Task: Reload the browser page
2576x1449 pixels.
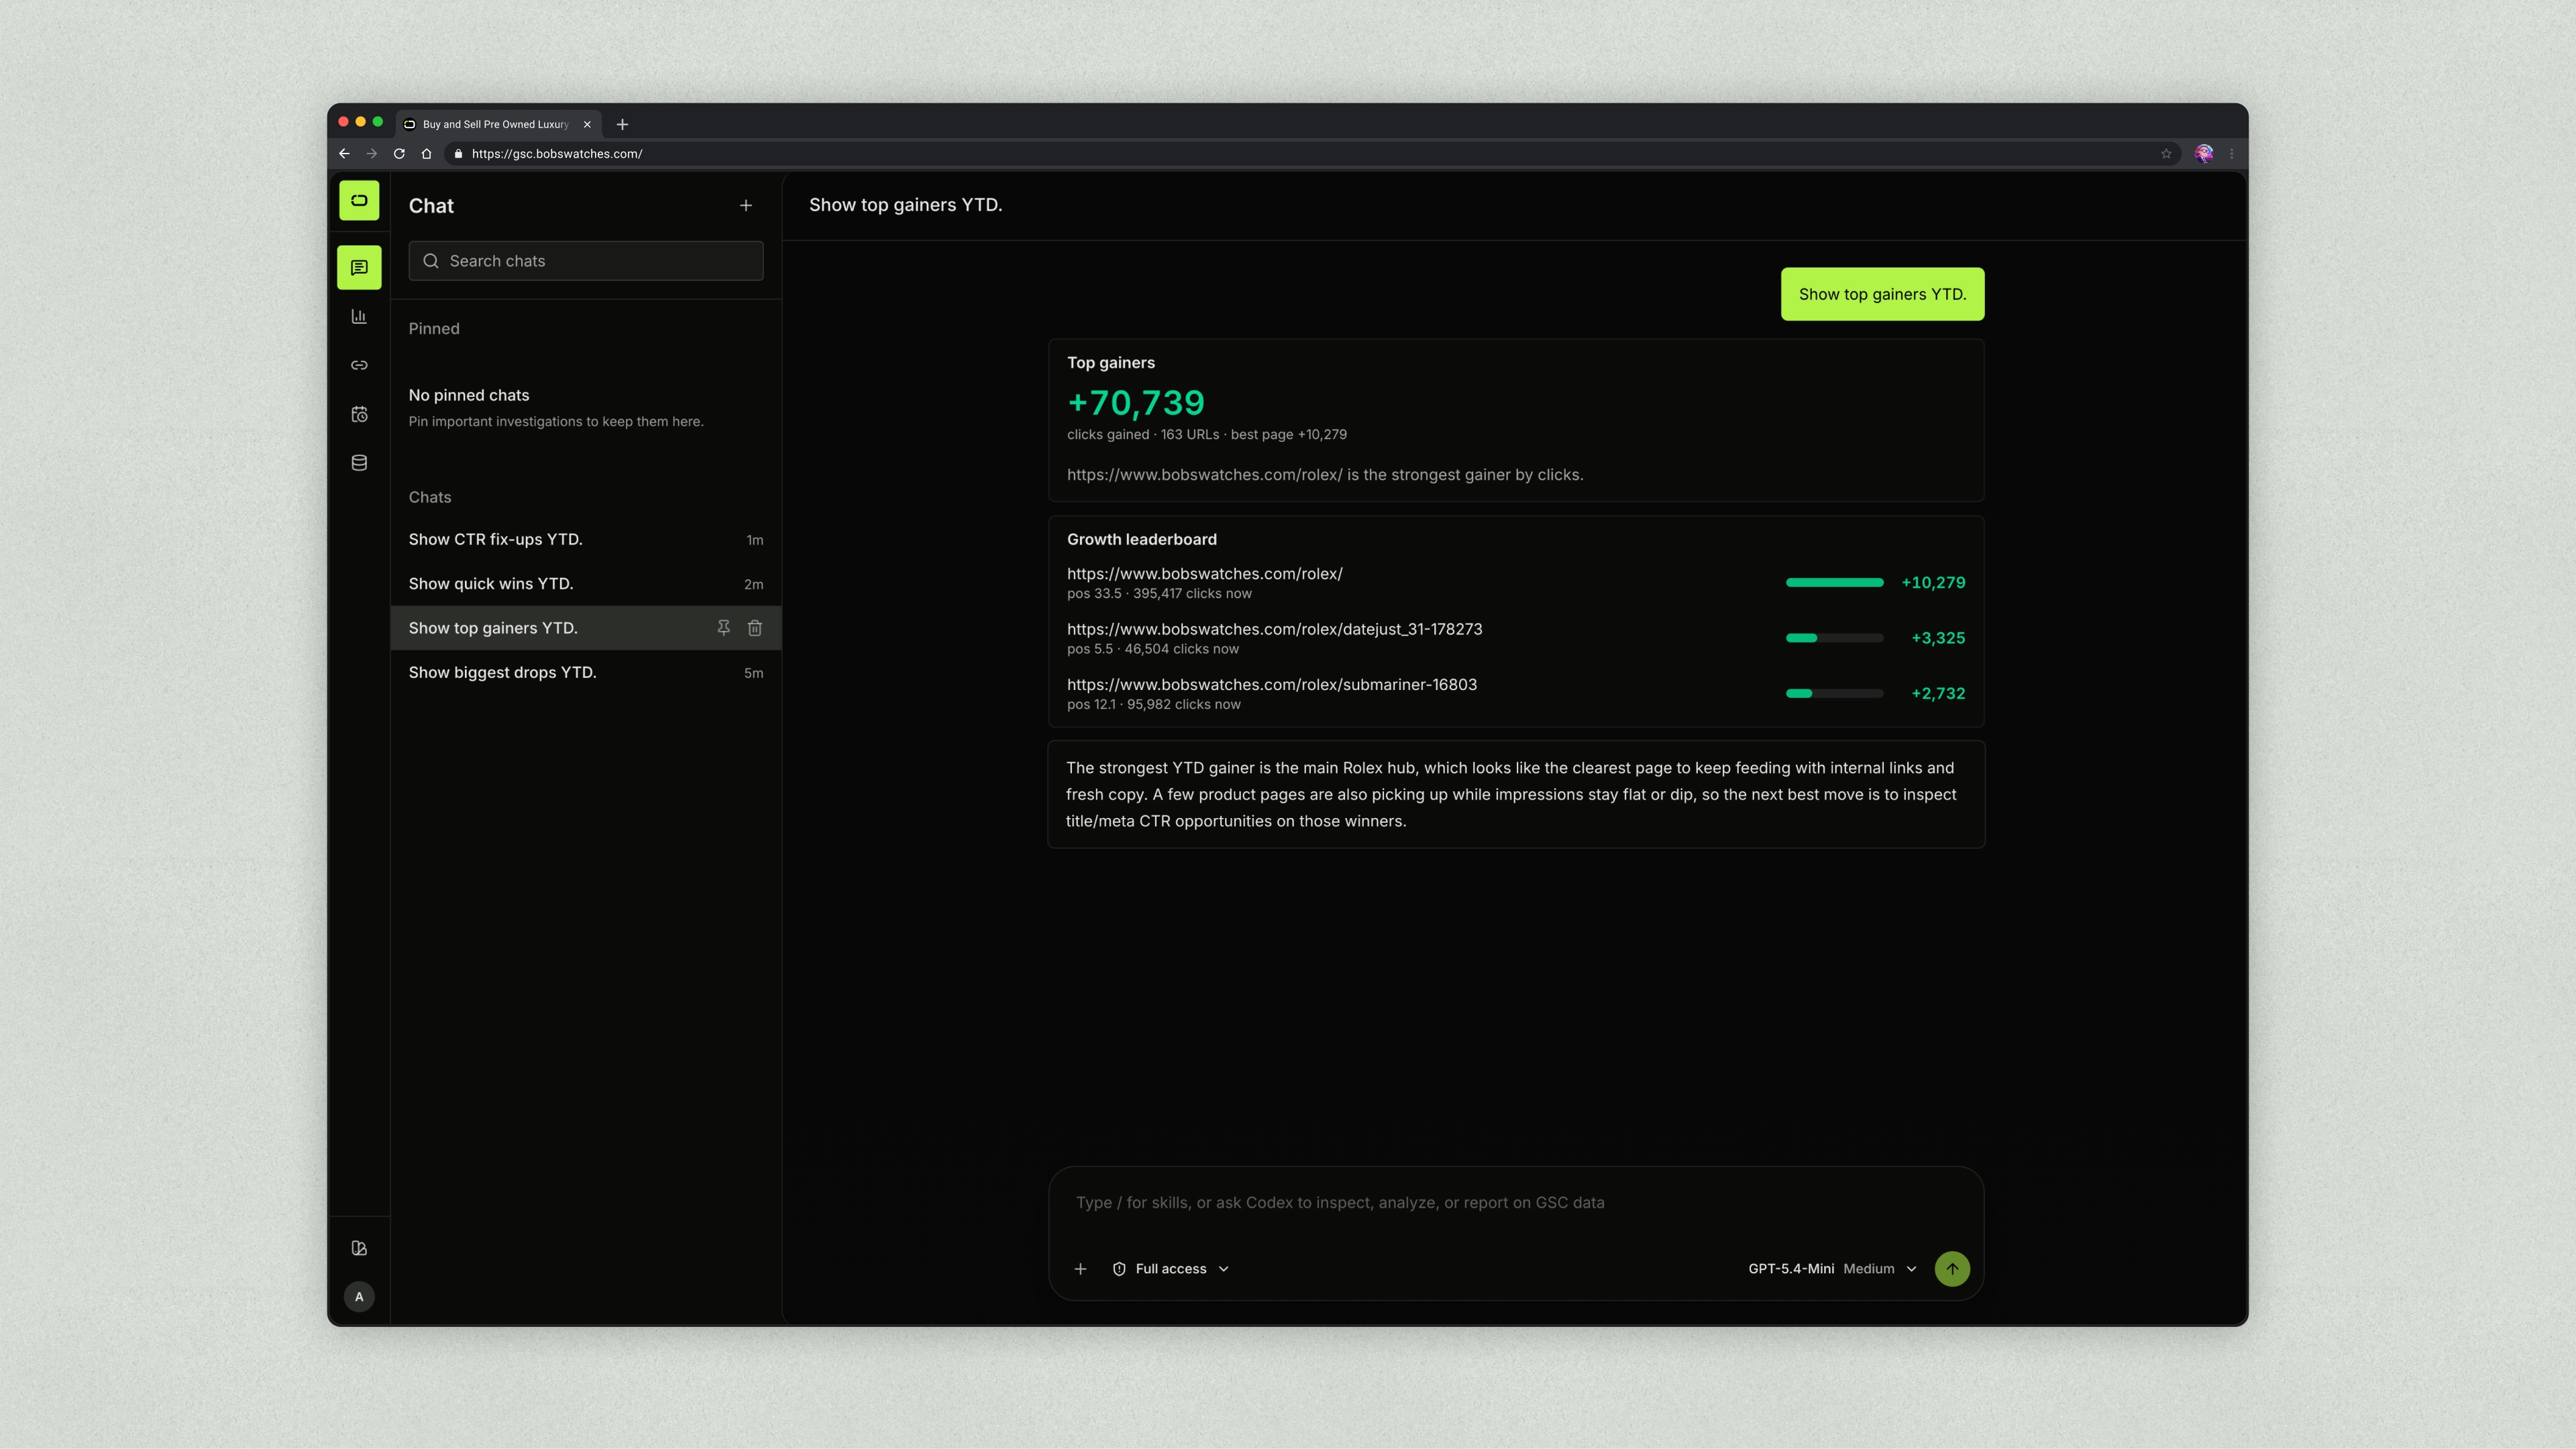Action: 399,154
